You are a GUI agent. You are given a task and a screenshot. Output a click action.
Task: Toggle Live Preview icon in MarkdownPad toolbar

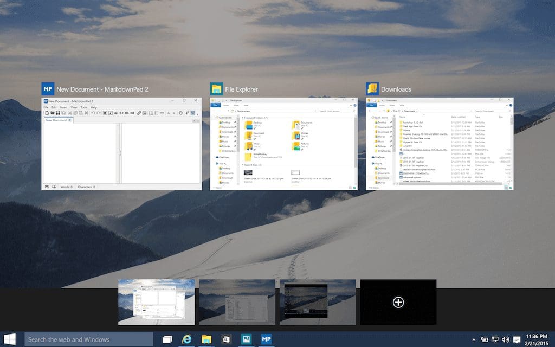click(193, 113)
